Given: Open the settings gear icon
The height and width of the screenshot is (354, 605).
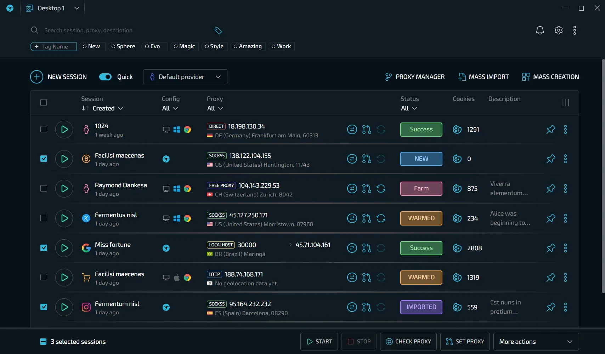Looking at the screenshot, I should (559, 30).
